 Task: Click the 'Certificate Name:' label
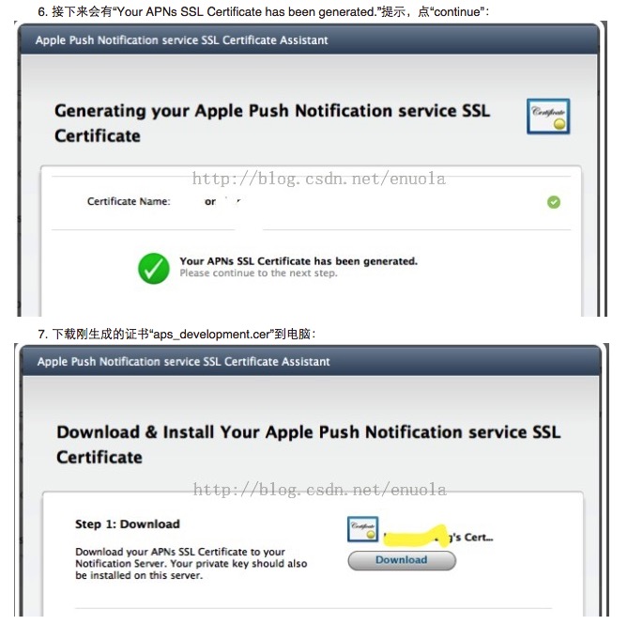click(129, 201)
